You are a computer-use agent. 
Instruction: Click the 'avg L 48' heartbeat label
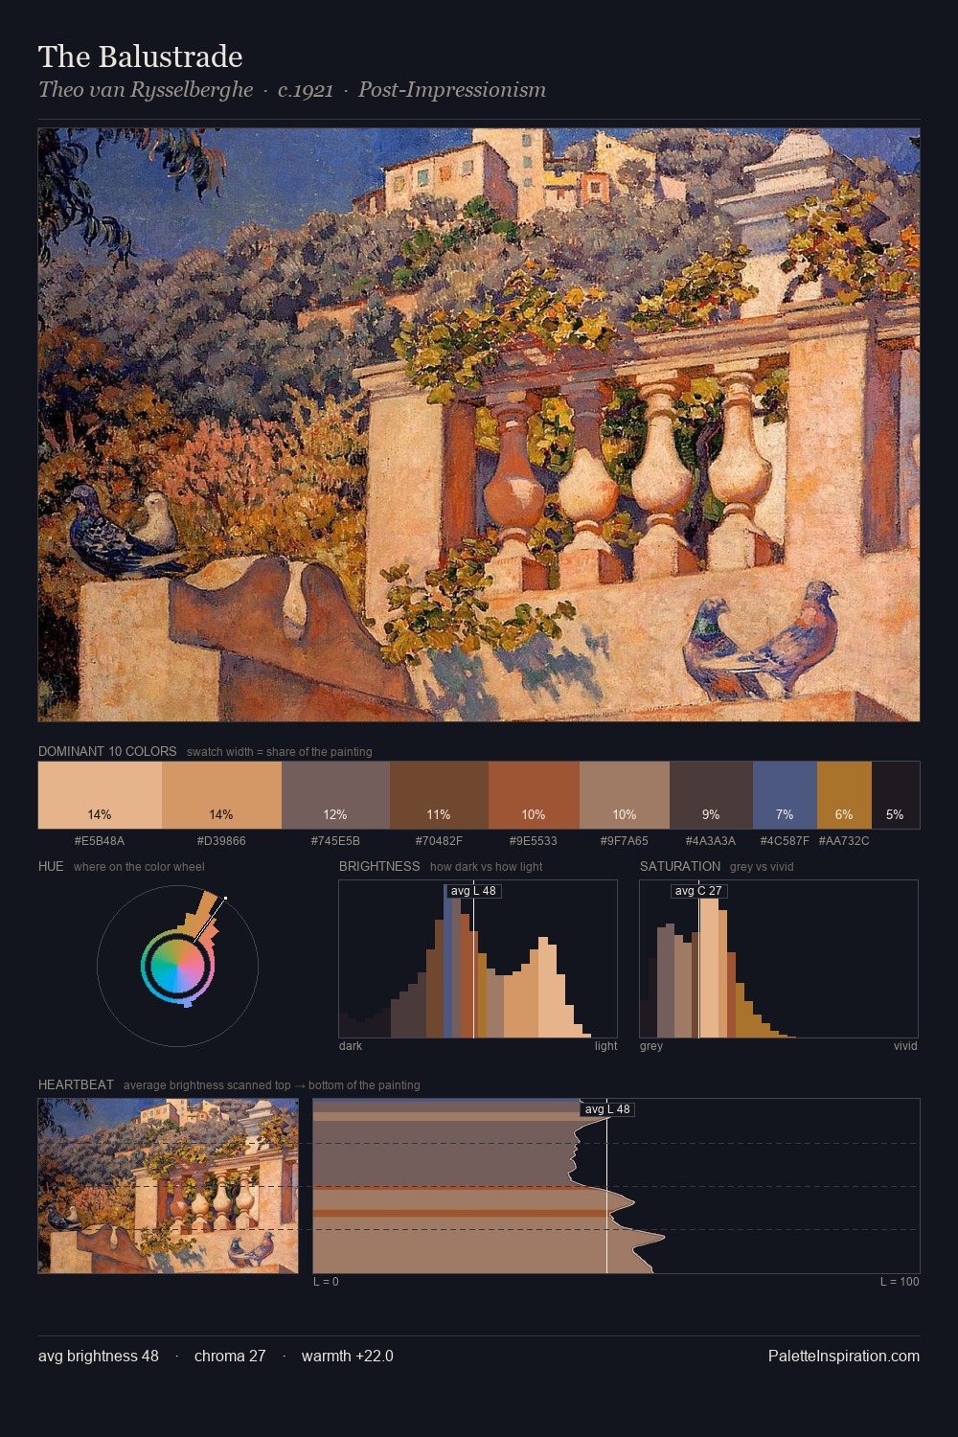[x=607, y=1109]
